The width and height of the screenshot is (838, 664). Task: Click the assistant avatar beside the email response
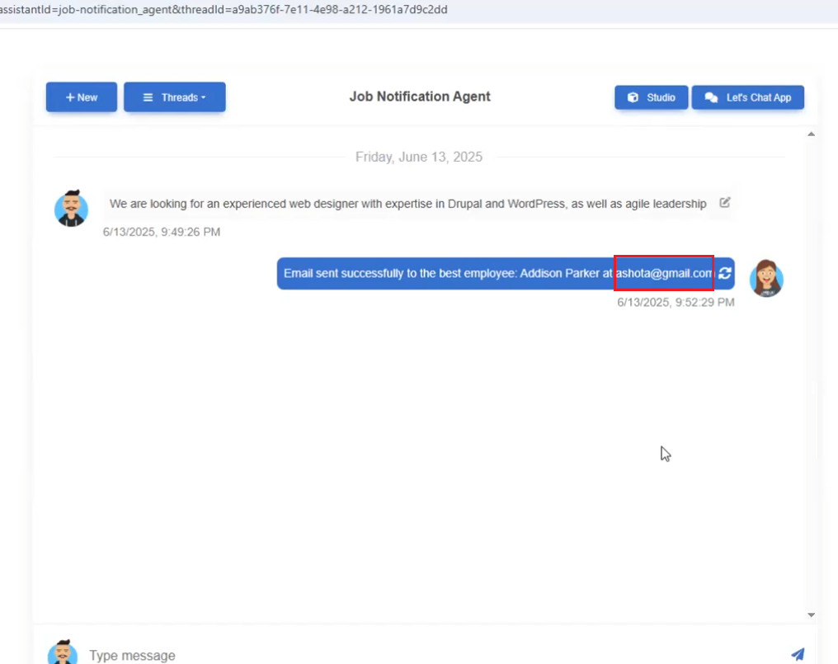pos(766,278)
